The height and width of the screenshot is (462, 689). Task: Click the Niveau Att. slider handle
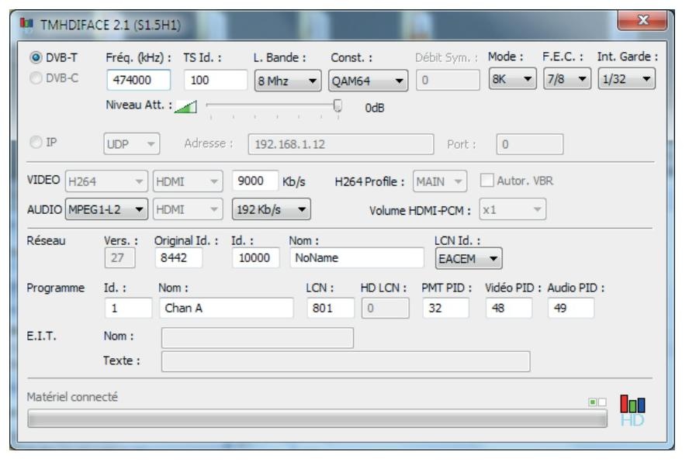coord(338,105)
